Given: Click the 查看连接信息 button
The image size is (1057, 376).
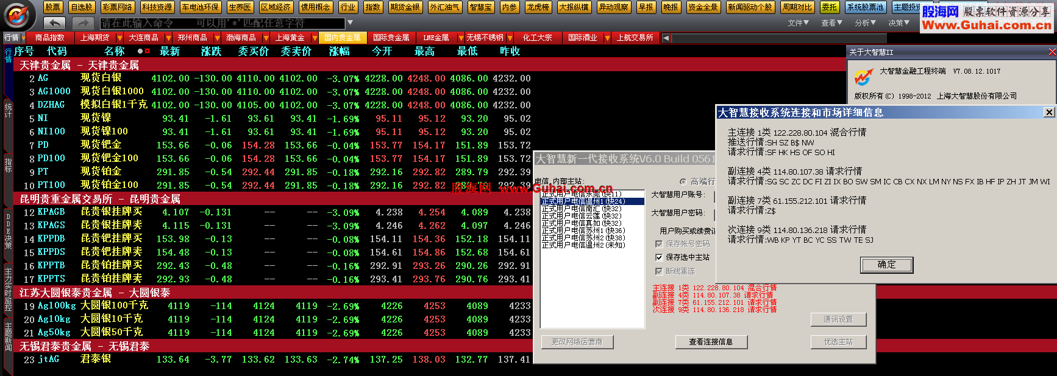Looking at the screenshot, I should 711,342.
